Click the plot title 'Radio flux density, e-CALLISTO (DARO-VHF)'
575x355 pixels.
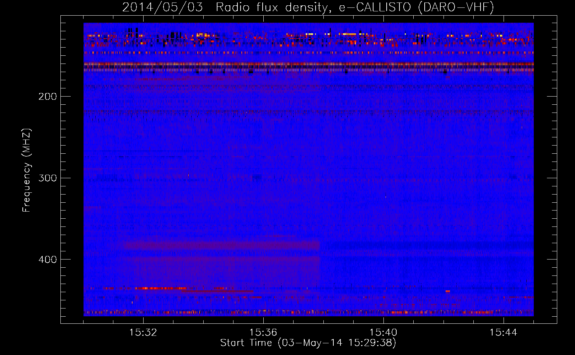[355, 7]
